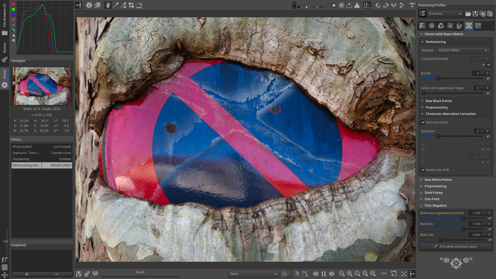Rotate the image 90 degrees right
Screen dimensions: 496x279
coord(386,5)
